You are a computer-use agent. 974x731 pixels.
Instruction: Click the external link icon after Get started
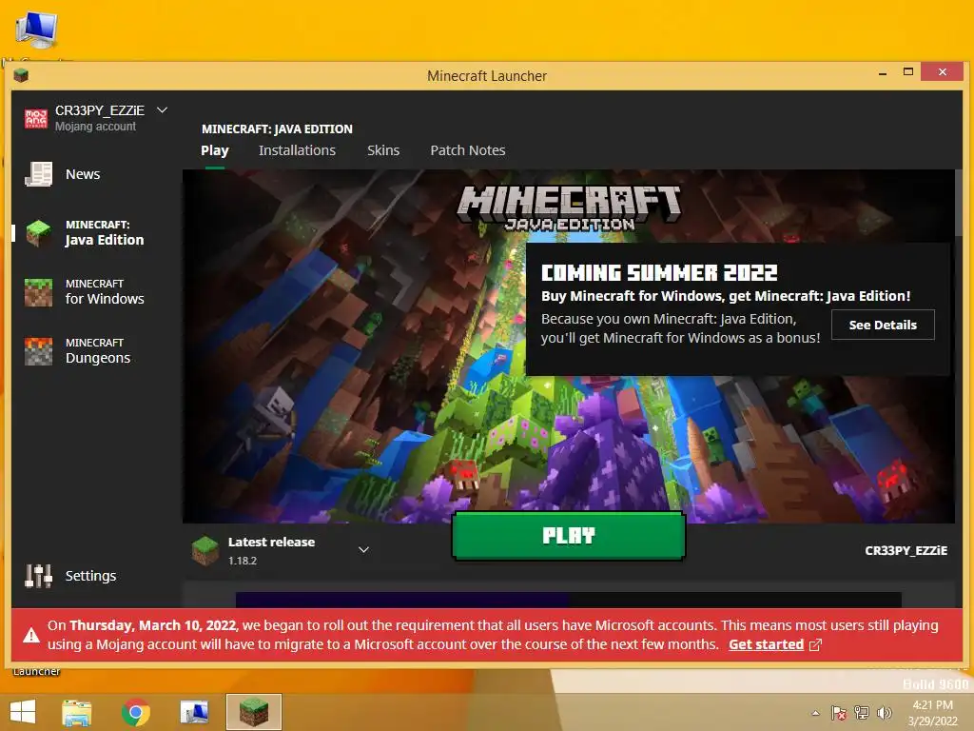click(x=815, y=645)
